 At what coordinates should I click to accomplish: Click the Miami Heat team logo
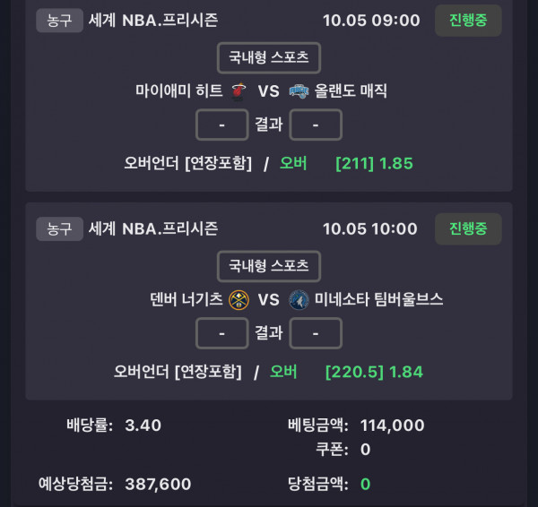239,90
